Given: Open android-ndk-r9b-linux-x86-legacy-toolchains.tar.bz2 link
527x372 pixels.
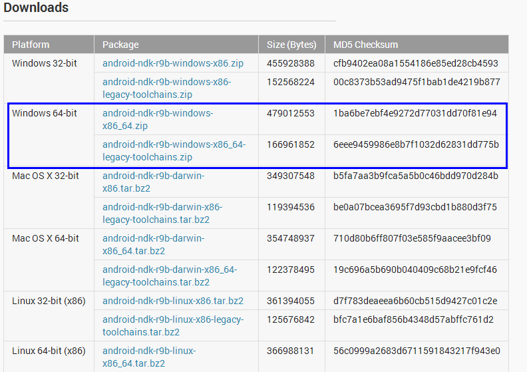Looking at the screenshot, I should pyautogui.click(x=173, y=325).
